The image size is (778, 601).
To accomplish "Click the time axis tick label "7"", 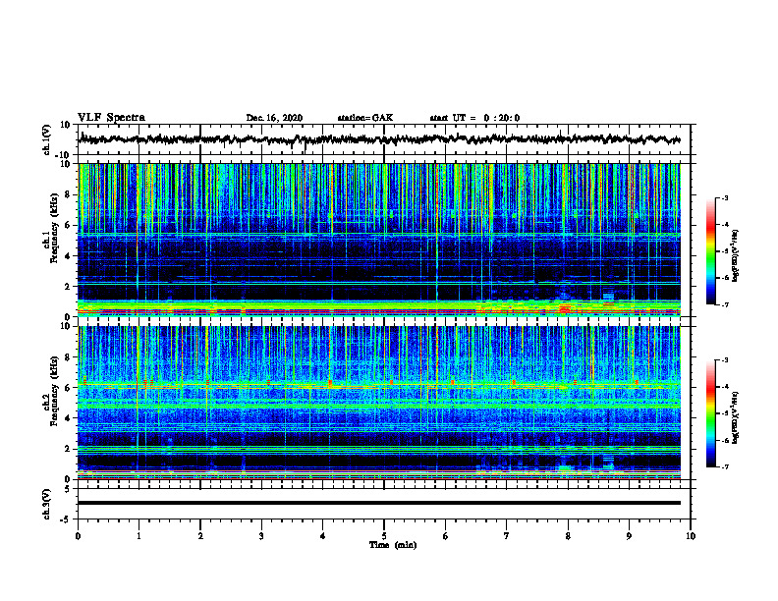I will 507,536.
